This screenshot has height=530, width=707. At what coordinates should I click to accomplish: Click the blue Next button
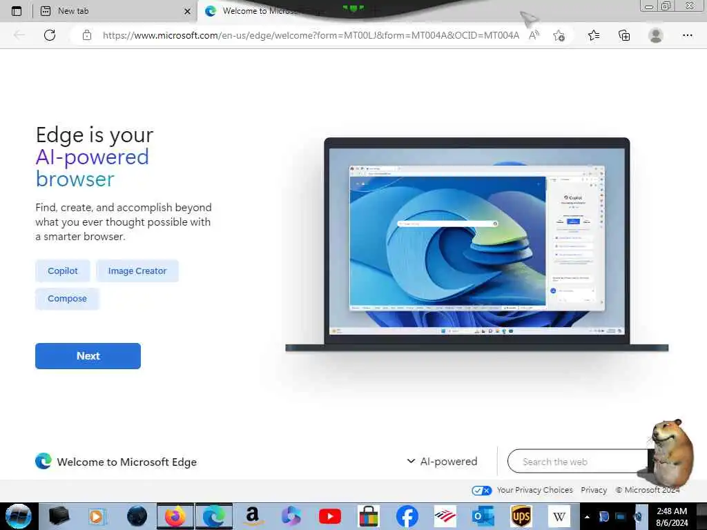88,356
